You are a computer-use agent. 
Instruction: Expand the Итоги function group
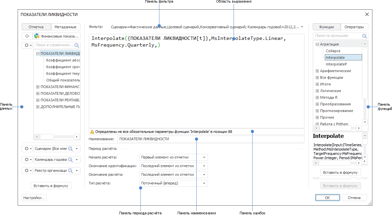(317, 84)
